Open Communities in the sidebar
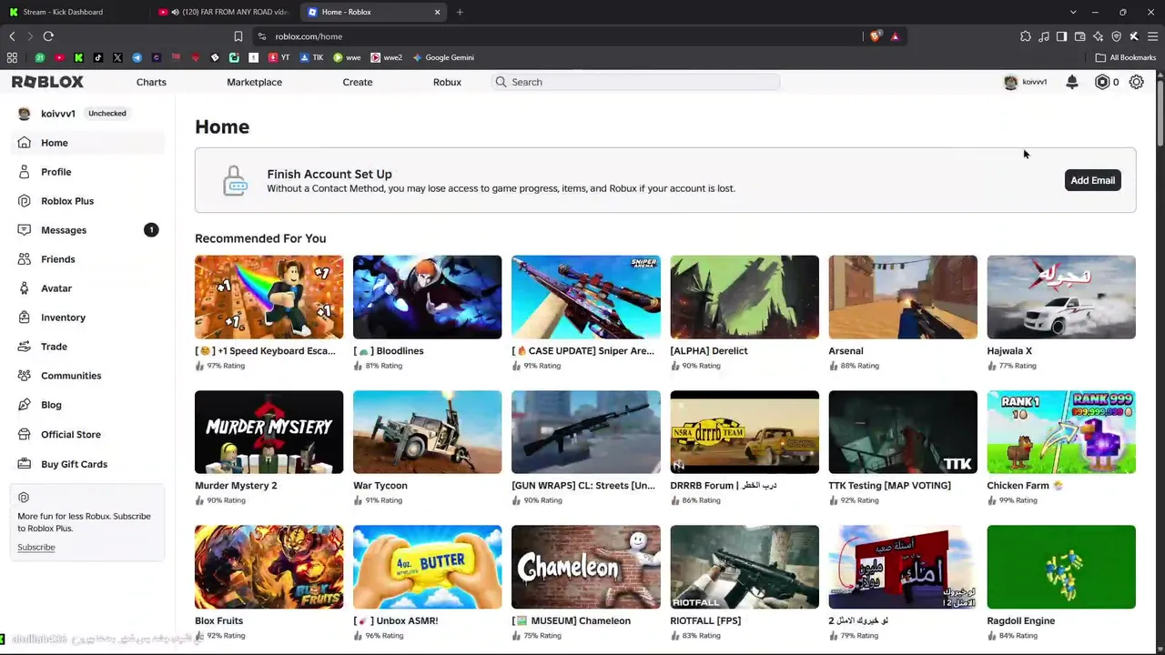1165x655 pixels. tap(87, 376)
